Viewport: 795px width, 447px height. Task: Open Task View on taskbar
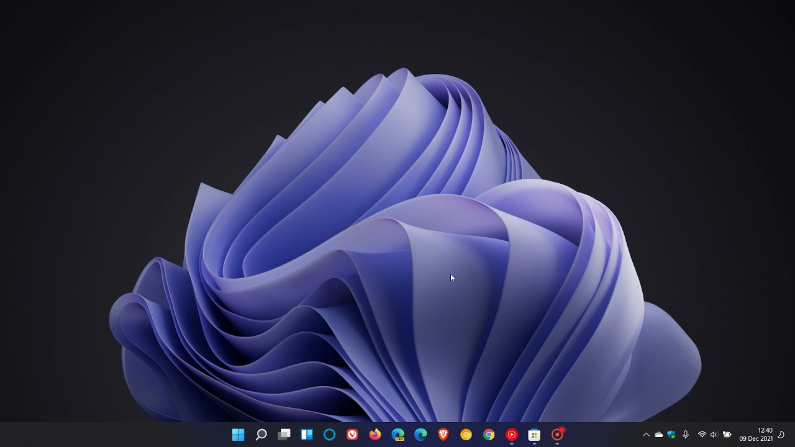pyautogui.click(x=284, y=435)
